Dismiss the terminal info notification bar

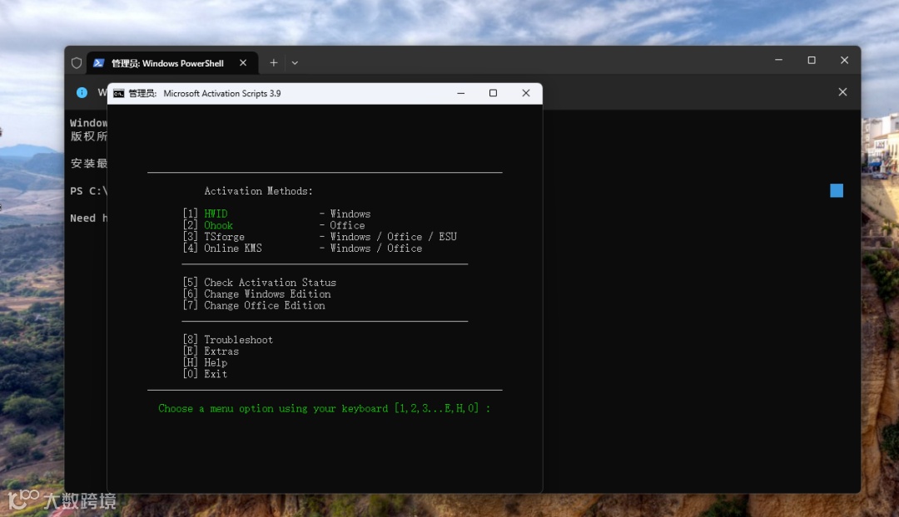[x=842, y=92]
